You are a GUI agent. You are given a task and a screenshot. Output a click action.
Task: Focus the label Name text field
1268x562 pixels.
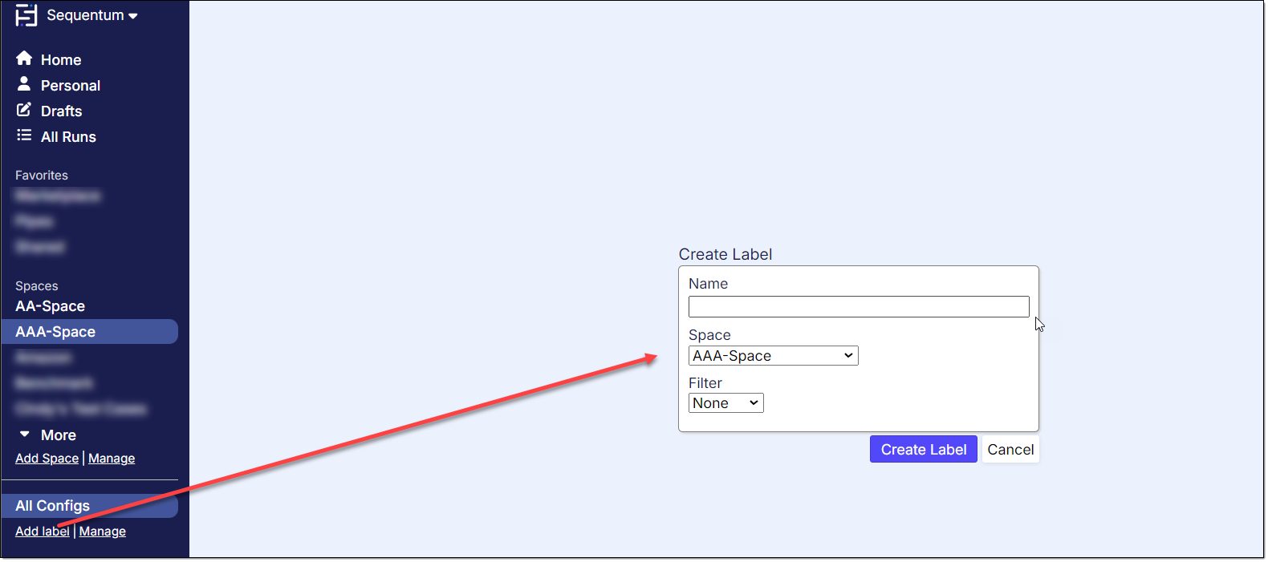click(859, 307)
